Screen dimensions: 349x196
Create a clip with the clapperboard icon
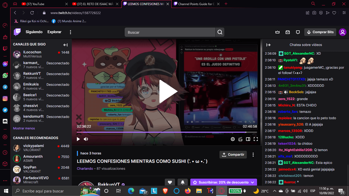(240, 139)
